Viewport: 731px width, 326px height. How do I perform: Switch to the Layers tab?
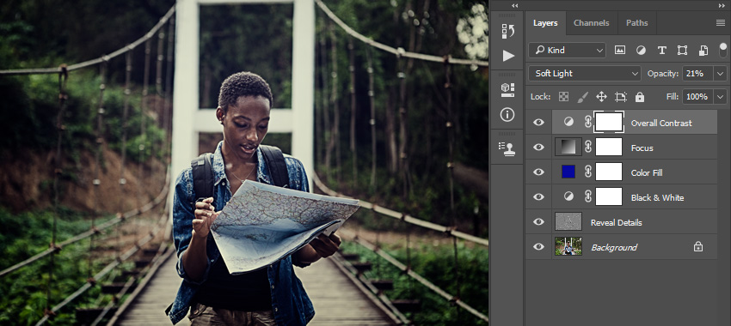545,23
